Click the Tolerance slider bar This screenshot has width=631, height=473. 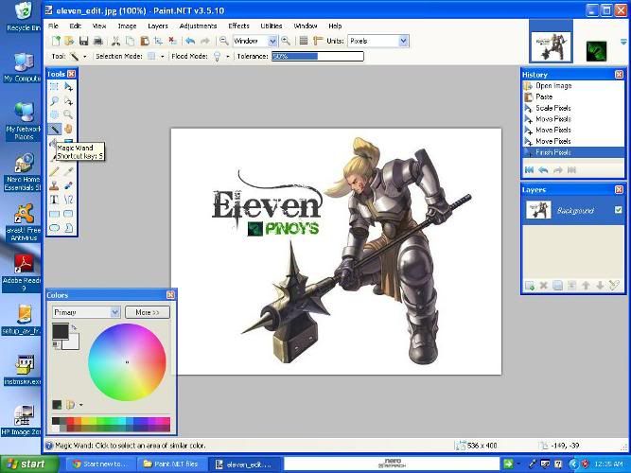tap(318, 57)
